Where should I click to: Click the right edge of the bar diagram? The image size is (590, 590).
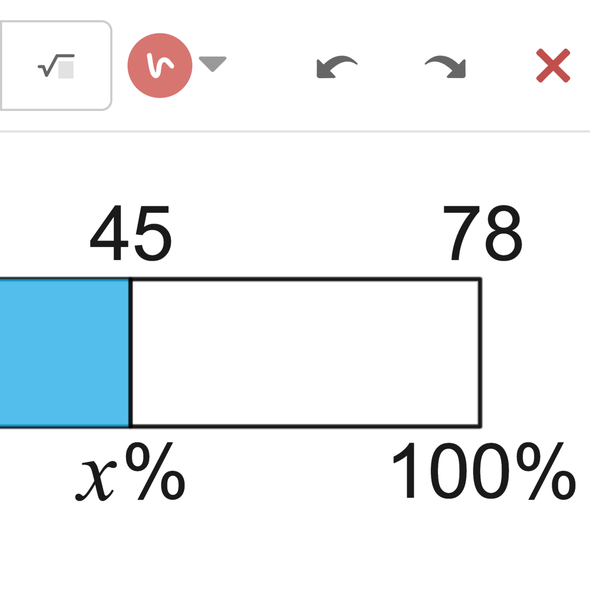point(480,353)
